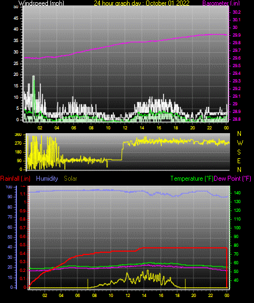Click the 29.3 barometer axis value
The image size is (254, 303).
[x=237, y=81]
